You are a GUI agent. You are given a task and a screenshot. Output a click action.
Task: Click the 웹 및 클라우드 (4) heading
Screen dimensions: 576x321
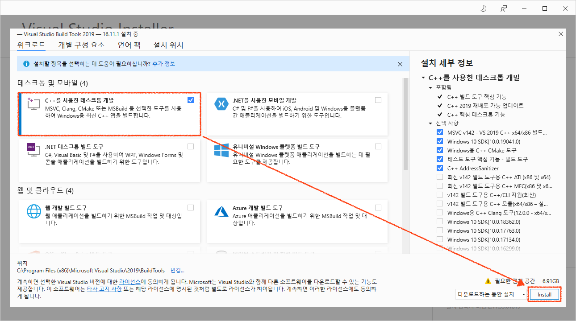(x=45, y=191)
